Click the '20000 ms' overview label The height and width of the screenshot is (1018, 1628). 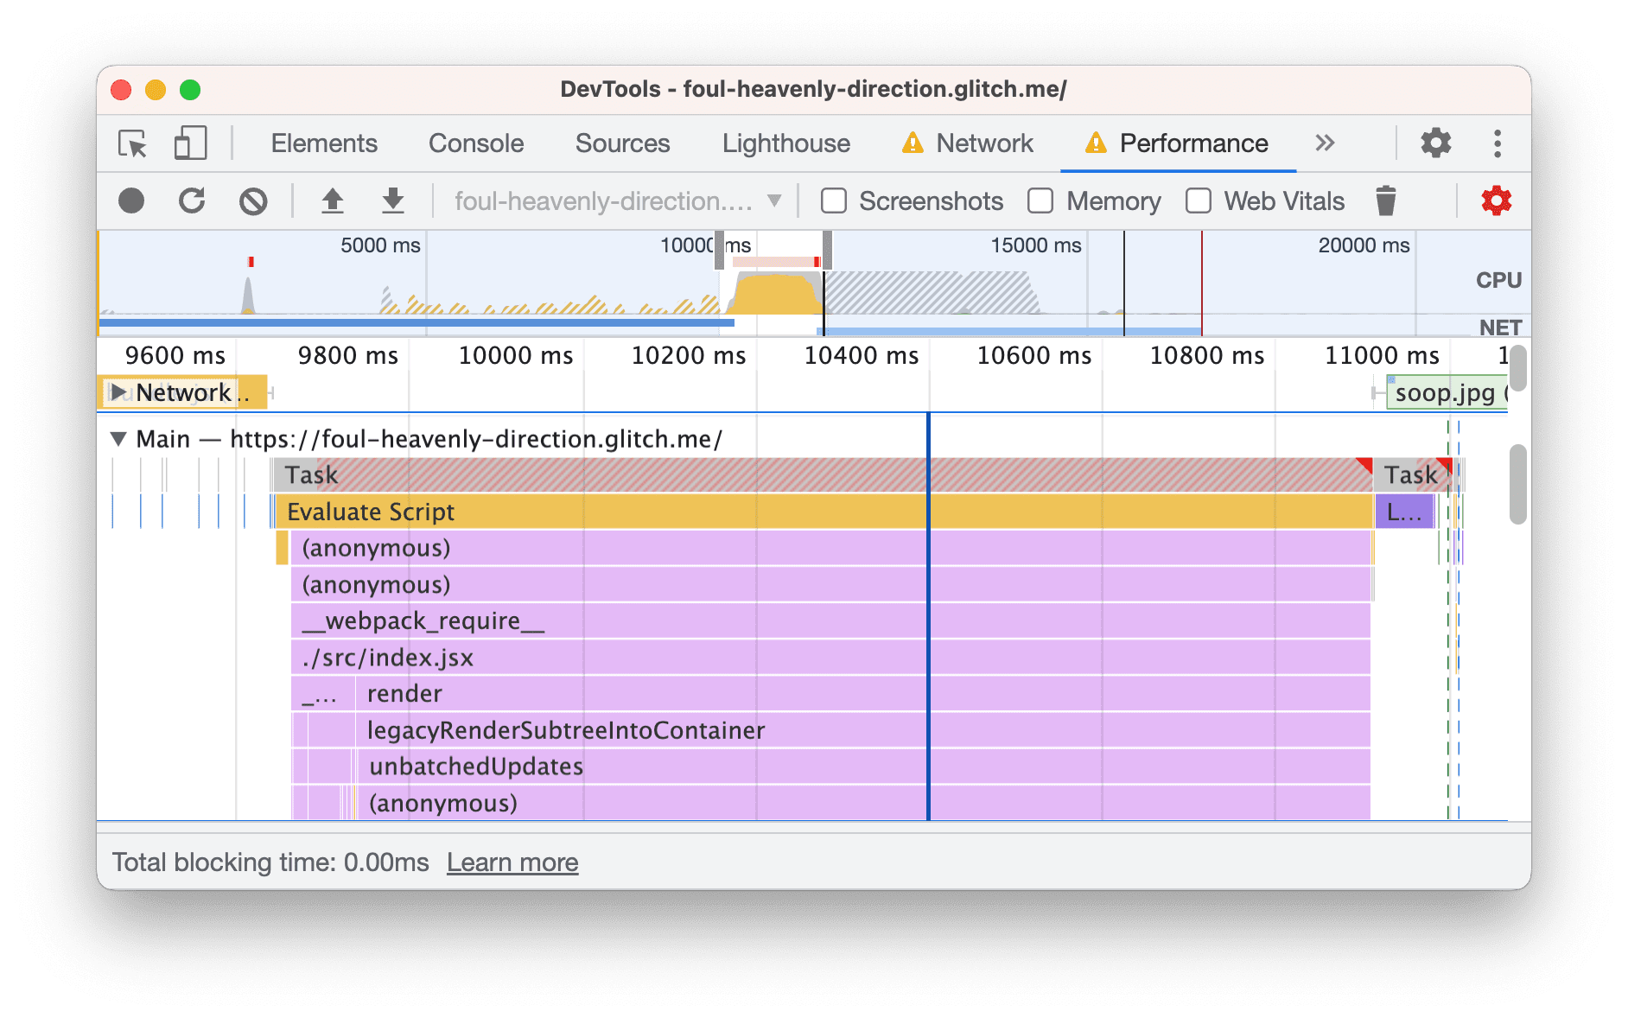pyautogui.click(x=1364, y=245)
